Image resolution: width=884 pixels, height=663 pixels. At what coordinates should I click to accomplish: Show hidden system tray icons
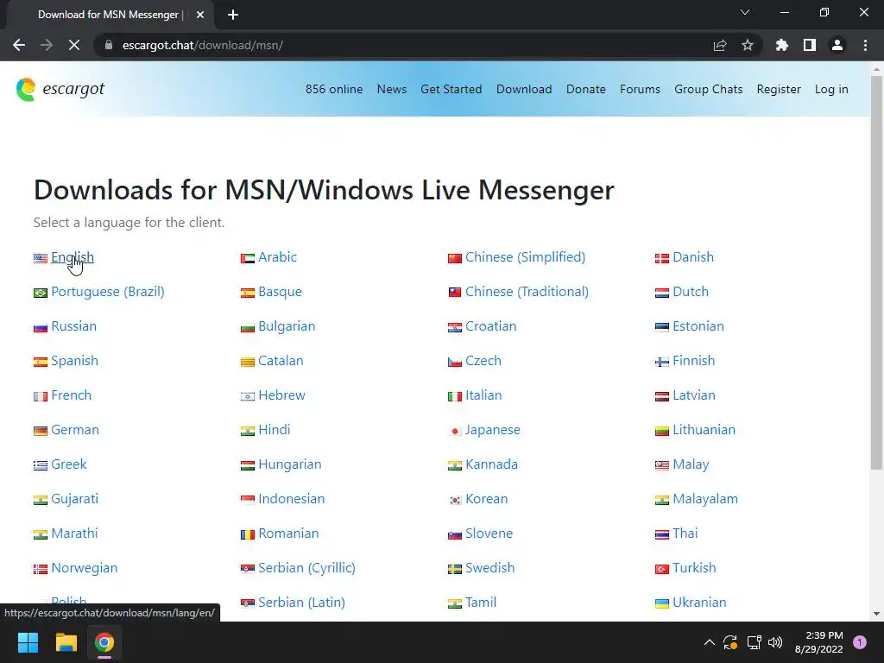[x=710, y=642]
